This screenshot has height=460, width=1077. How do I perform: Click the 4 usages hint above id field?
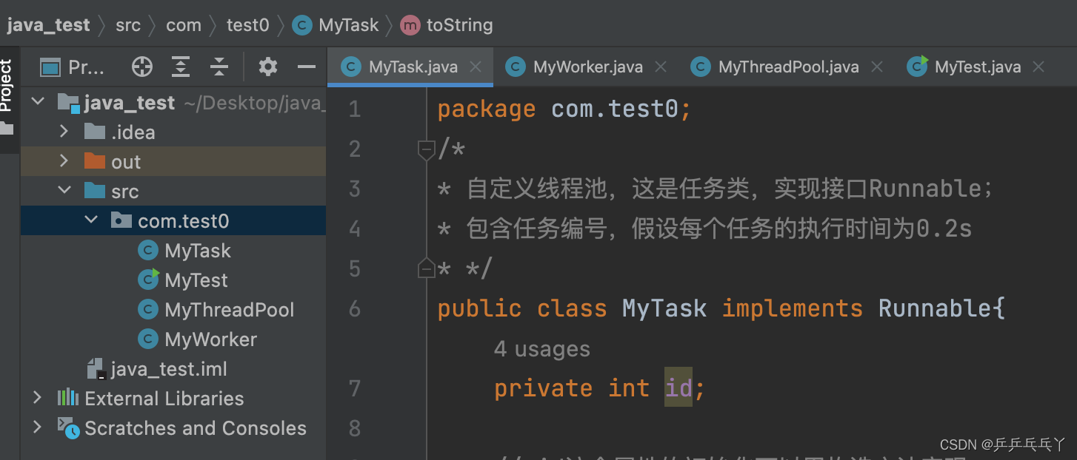click(541, 348)
